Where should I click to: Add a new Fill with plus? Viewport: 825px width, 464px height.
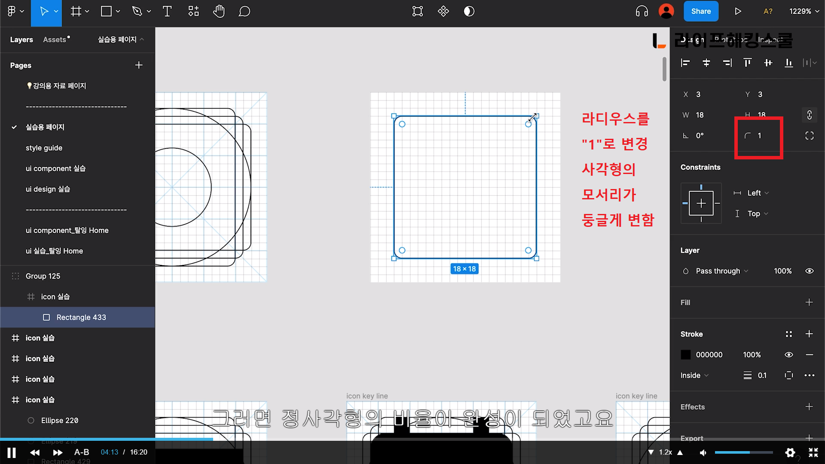[809, 302]
